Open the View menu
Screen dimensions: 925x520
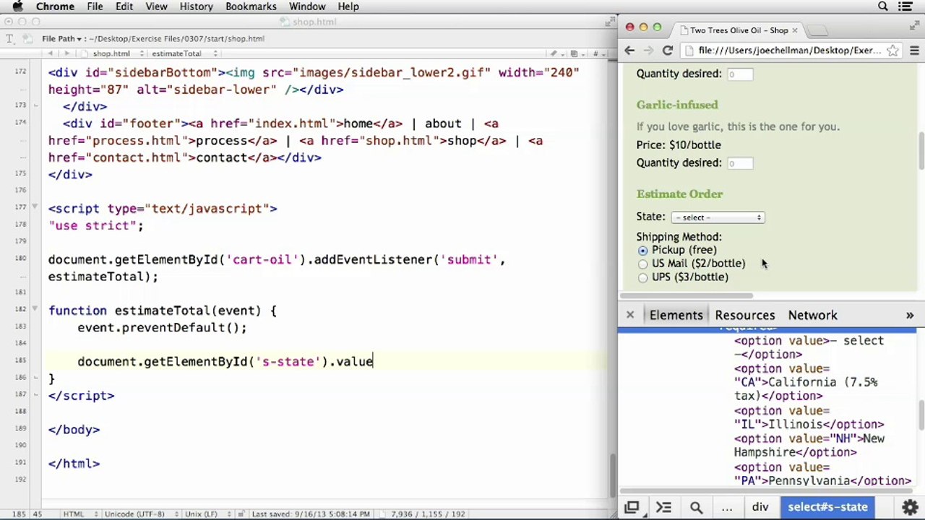pyautogui.click(x=156, y=6)
